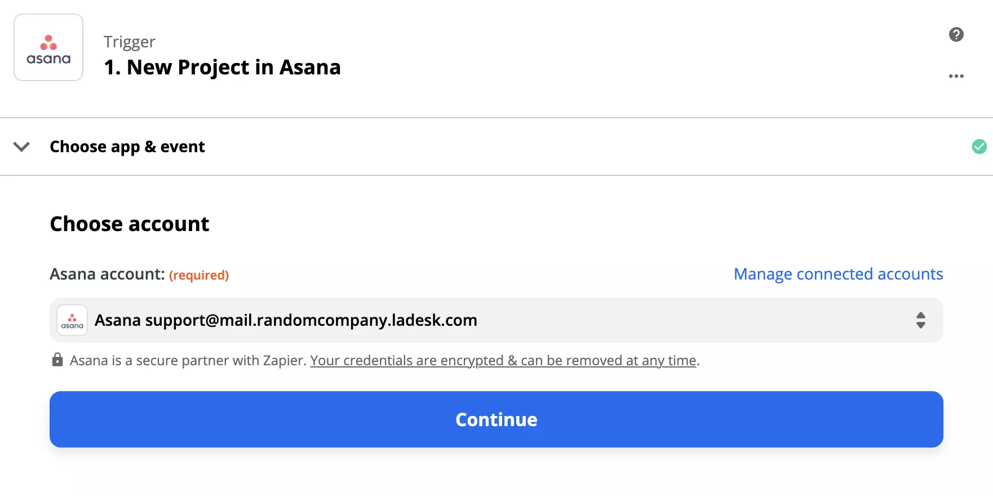This screenshot has height=496, width=993.
Task: Click the checkmark to verify section status
Action: (979, 147)
